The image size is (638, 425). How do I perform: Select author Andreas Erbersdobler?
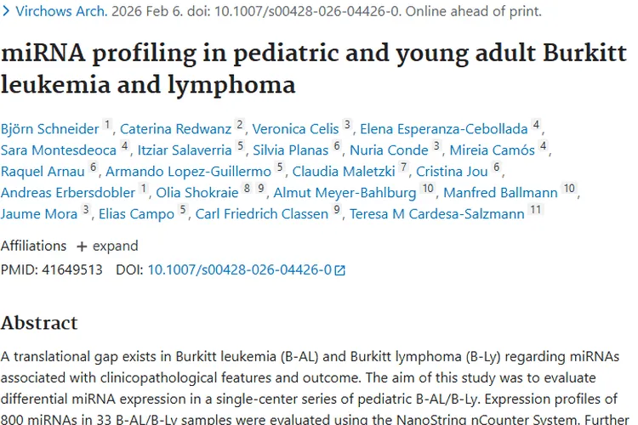click(67, 193)
